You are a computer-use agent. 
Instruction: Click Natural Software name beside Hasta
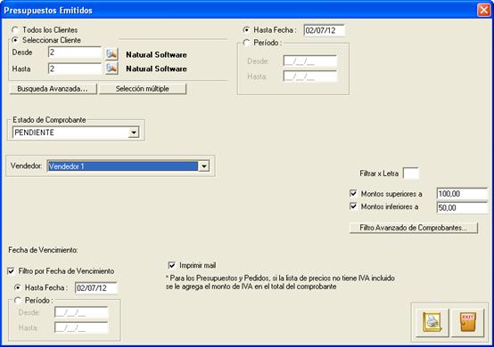coord(156,69)
